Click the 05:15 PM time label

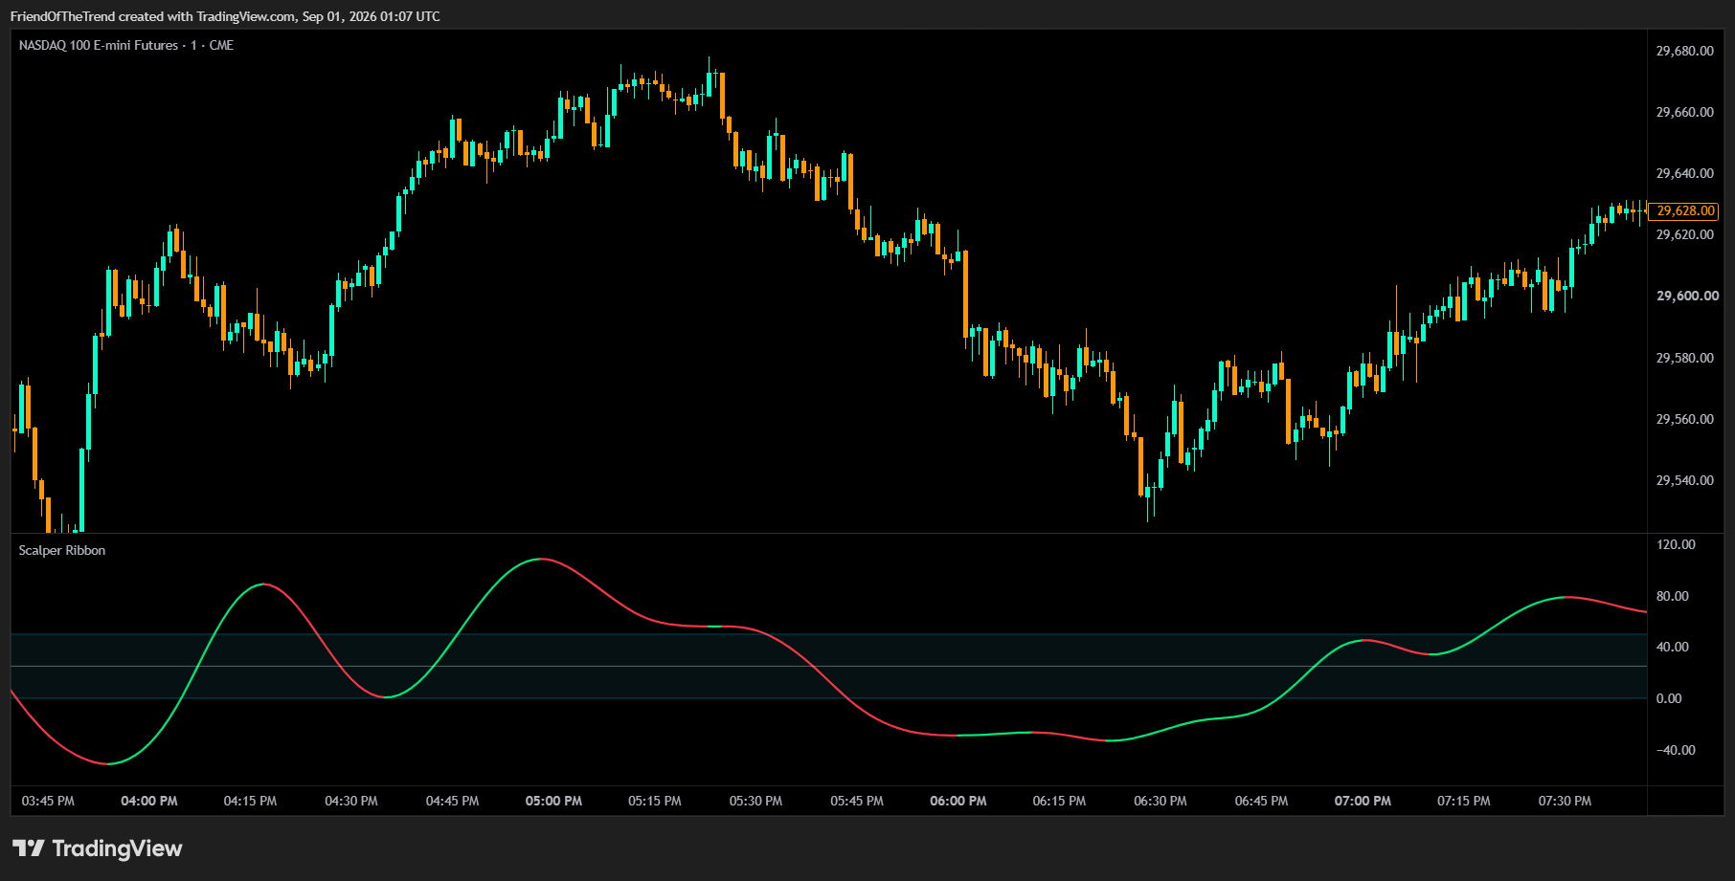(655, 801)
